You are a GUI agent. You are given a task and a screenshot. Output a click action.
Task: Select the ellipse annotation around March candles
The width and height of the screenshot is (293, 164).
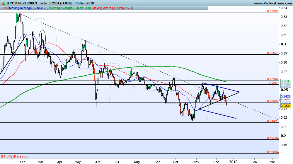pyautogui.click(x=42, y=38)
